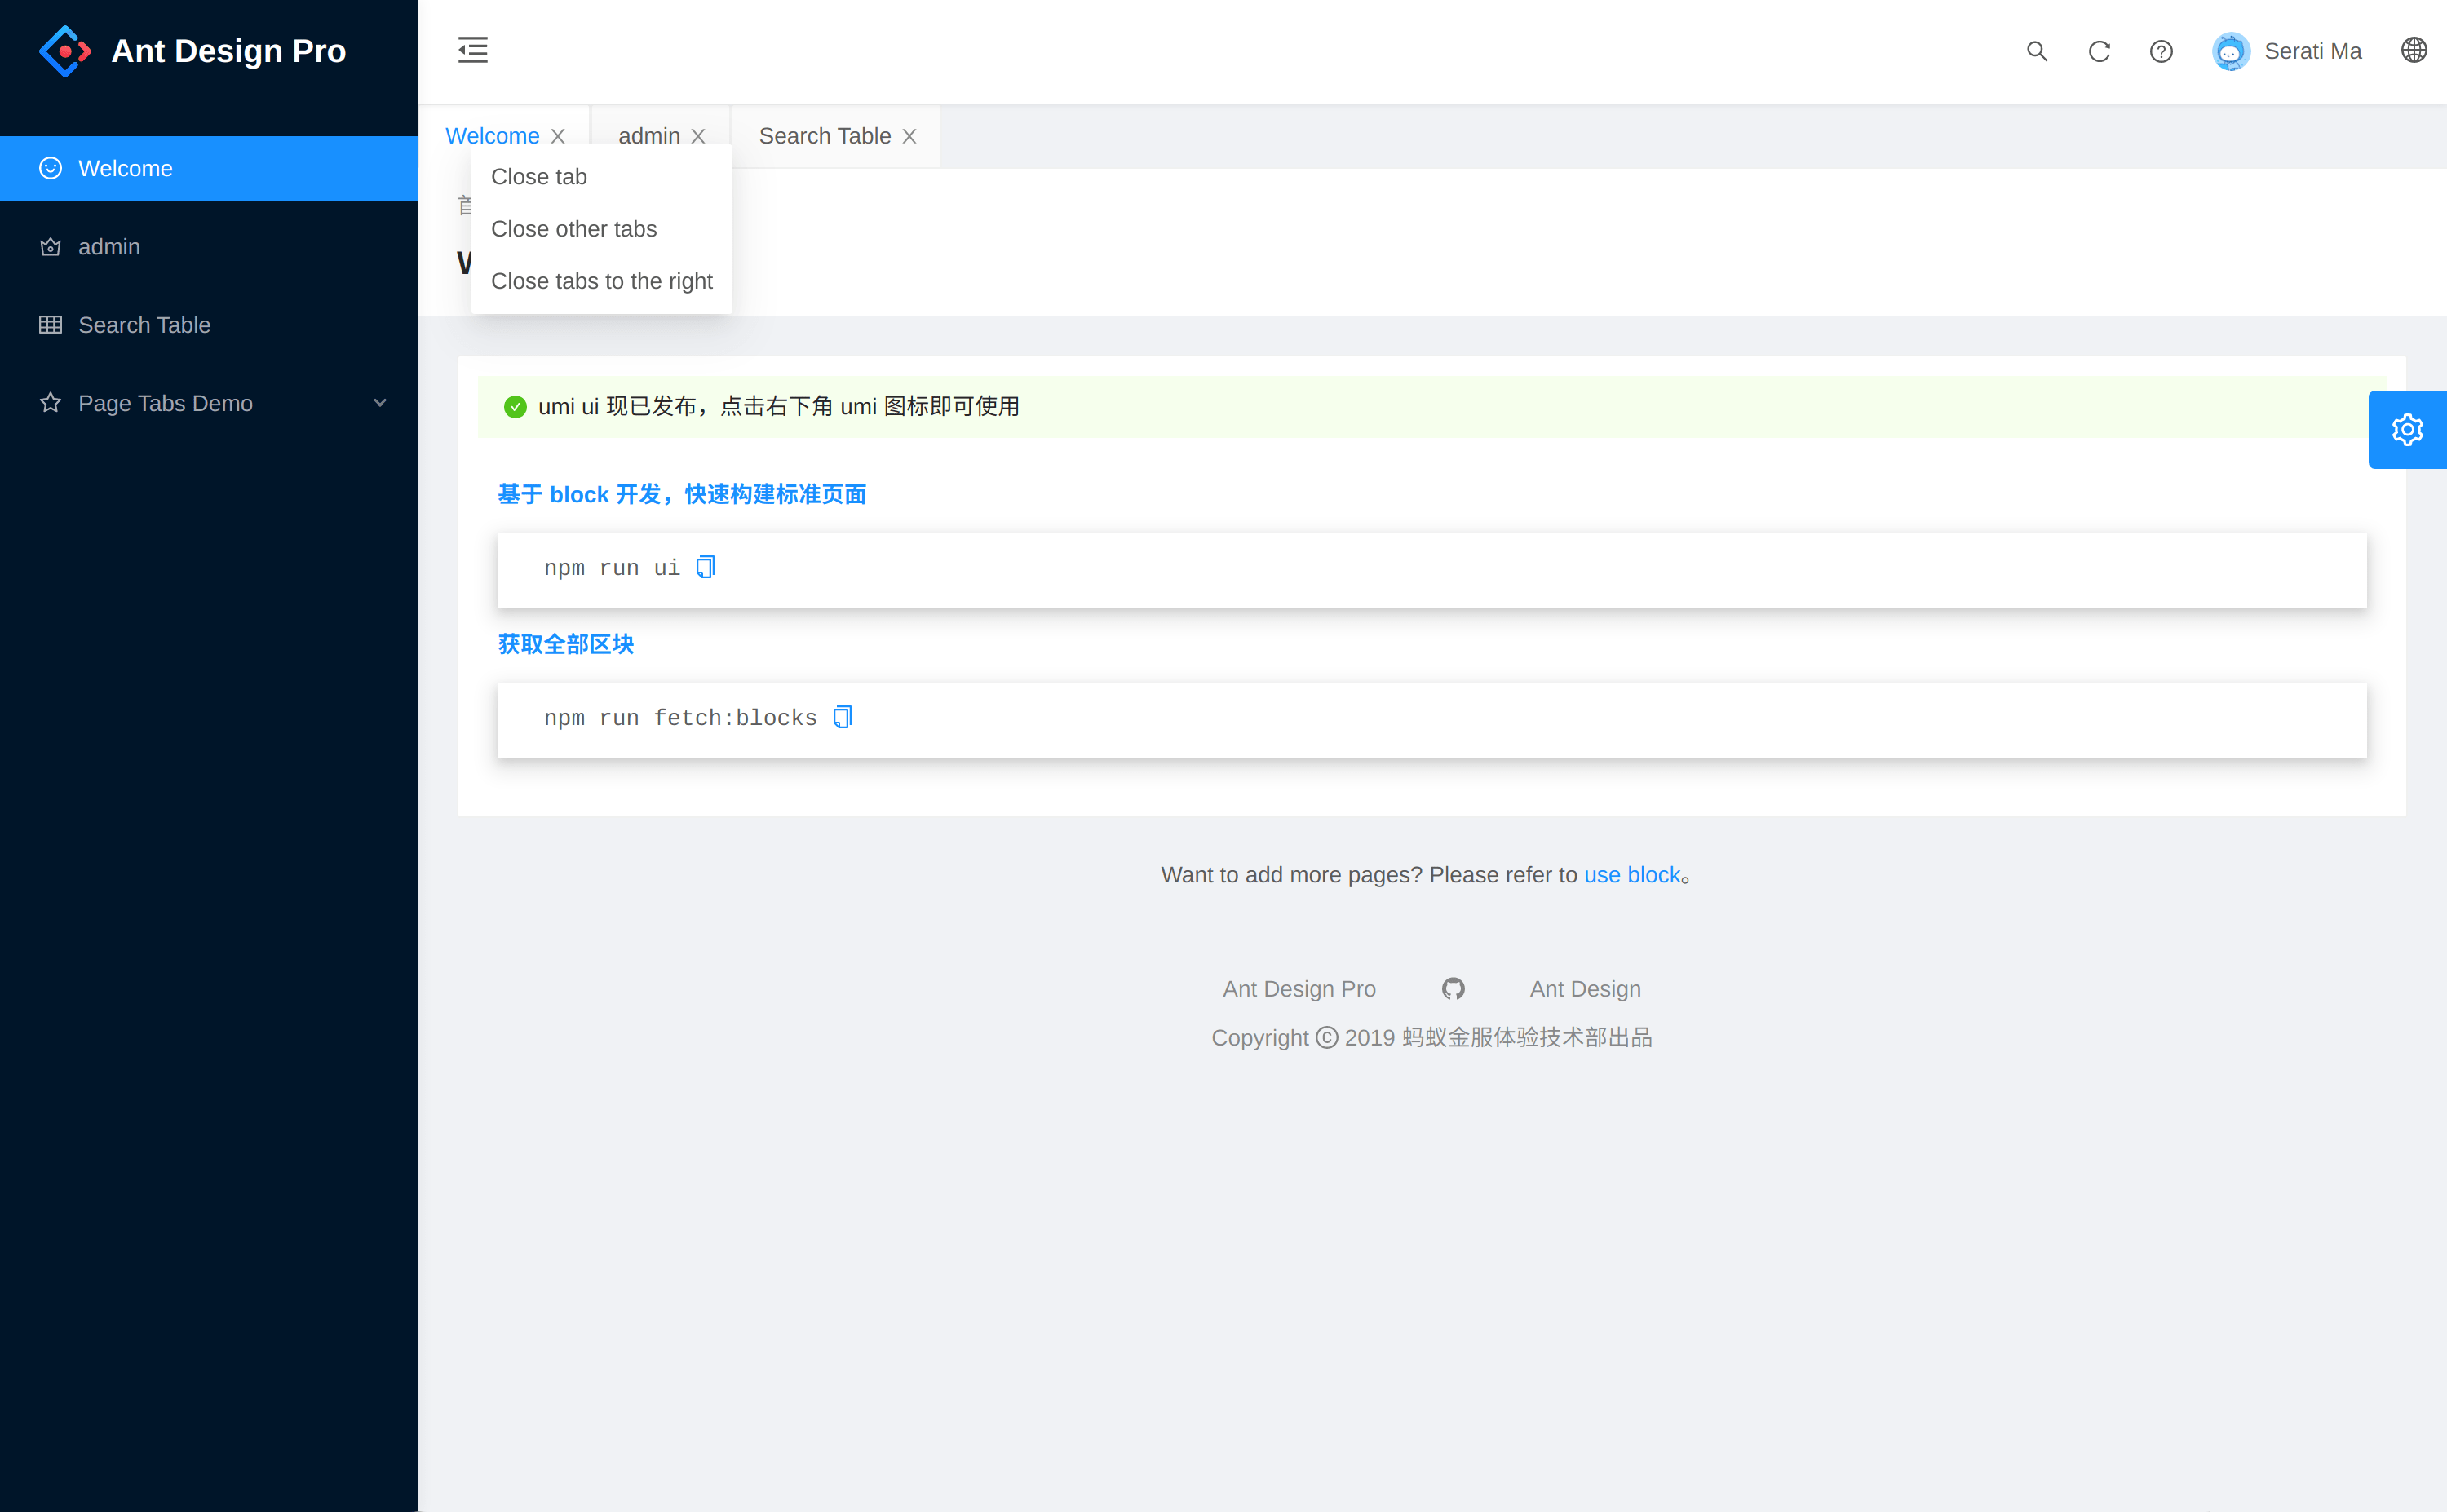Viewport: 2447px width, 1512px height.
Task: Select 'Close tabs to the right'
Action: pyautogui.click(x=601, y=281)
